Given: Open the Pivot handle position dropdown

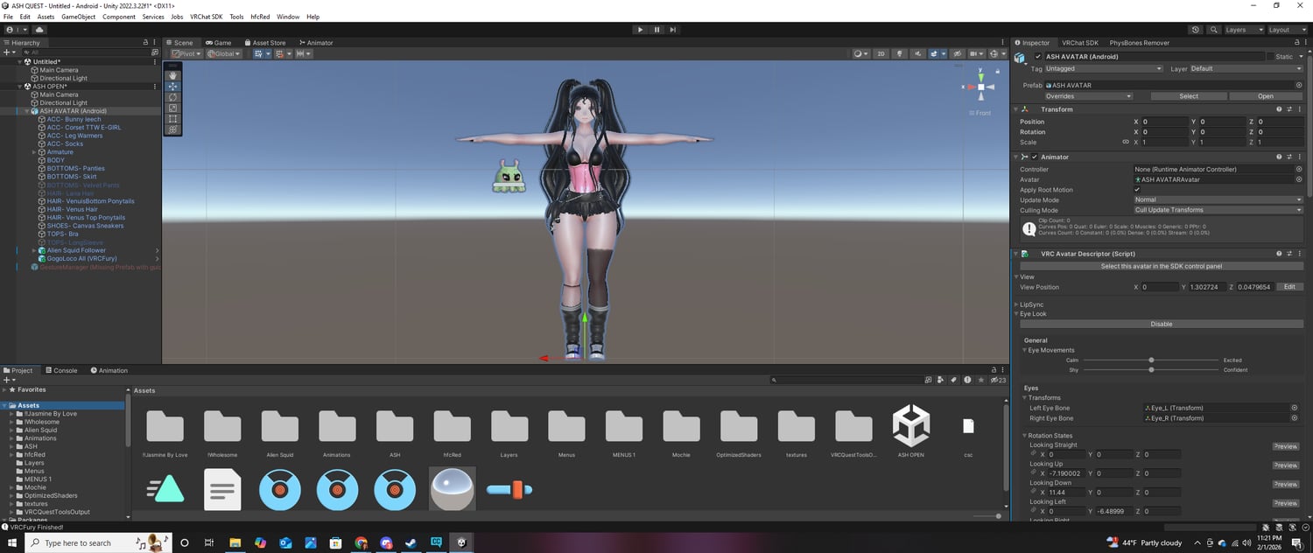Looking at the screenshot, I should 186,53.
